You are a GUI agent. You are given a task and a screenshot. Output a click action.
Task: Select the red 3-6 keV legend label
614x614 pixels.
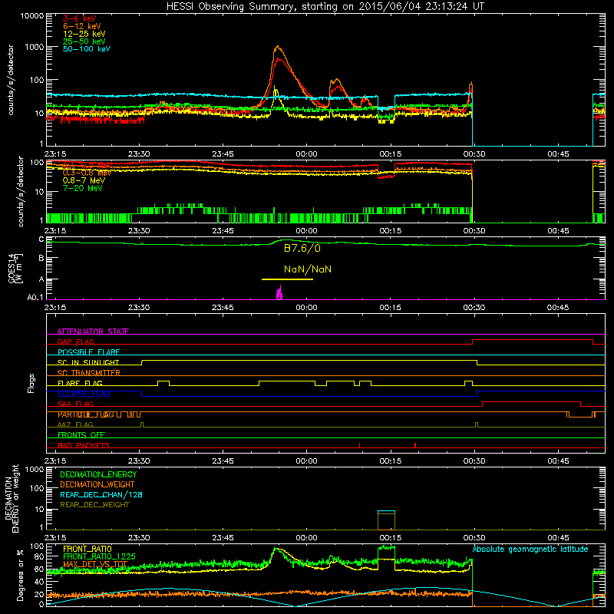tap(79, 18)
